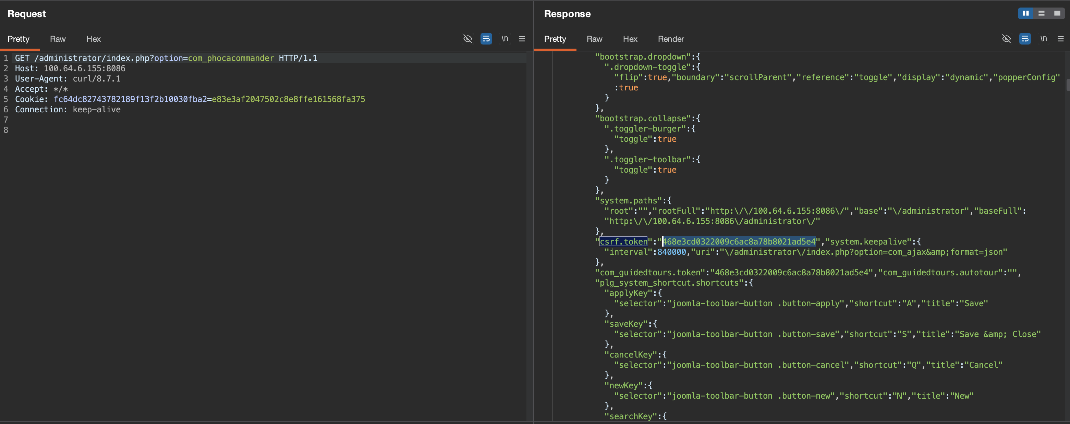Show newline characters in the Response panel
This screenshot has width=1070, height=424.
click(x=1043, y=39)
